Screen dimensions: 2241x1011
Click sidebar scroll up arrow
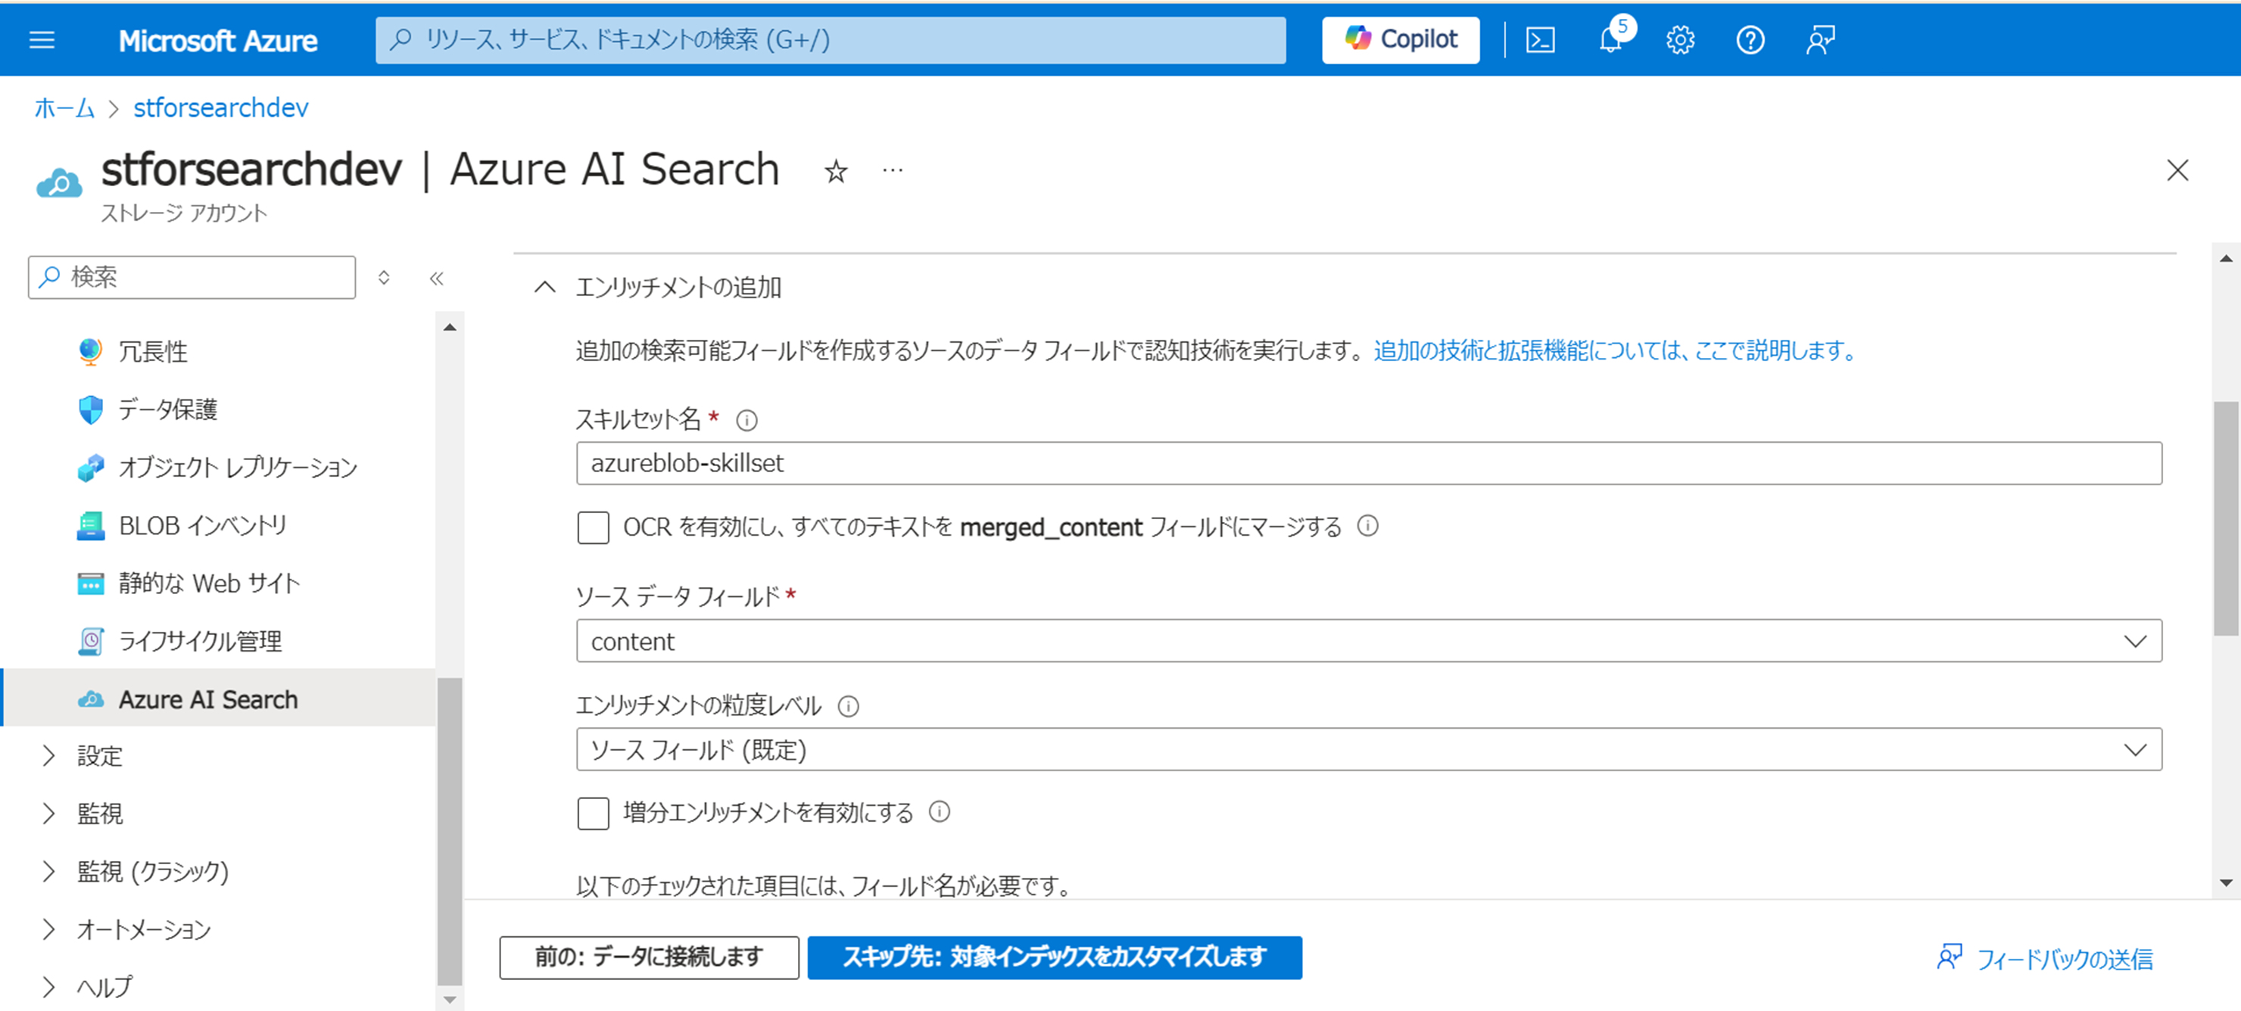tap(450, 328)
